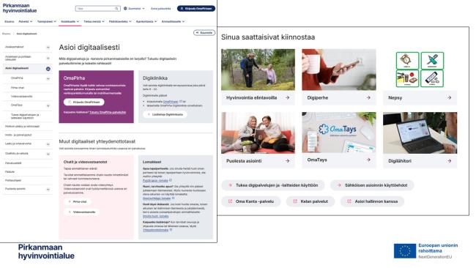Open the Hyvinvointia elintavoilla photo thumbnail
The image size is (476, 268).
click(258, 70)
